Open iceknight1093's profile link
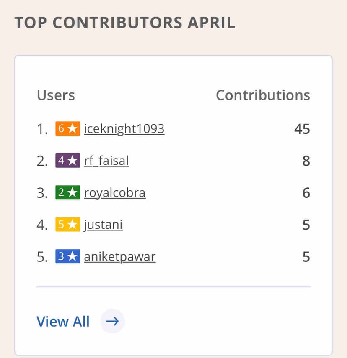 (x=124, y=129)
